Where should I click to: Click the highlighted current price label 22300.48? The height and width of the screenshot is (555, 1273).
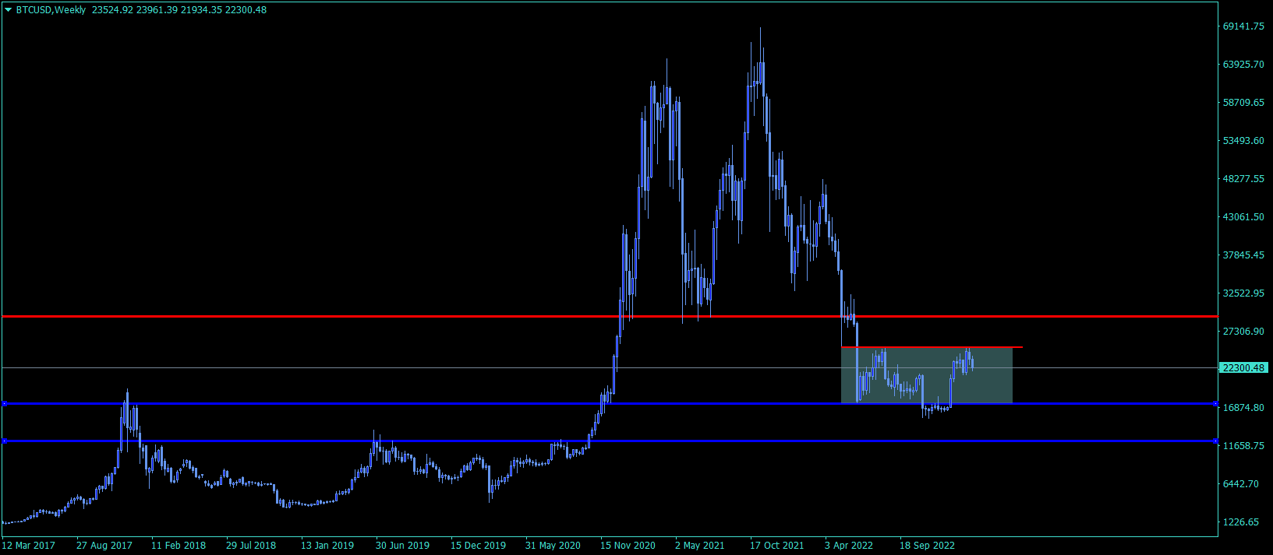1243,368
